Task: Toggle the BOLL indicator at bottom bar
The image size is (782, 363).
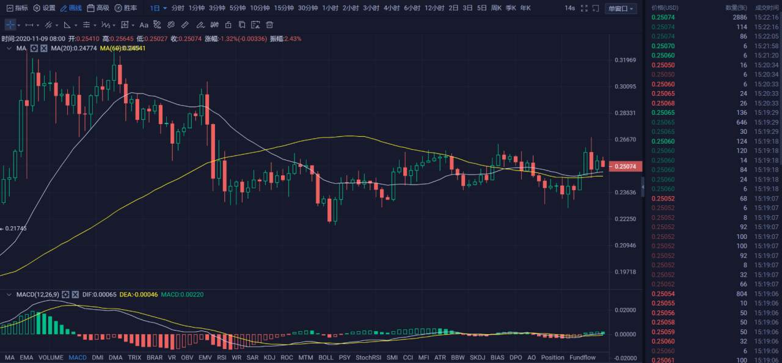Action: click(326, 358)
